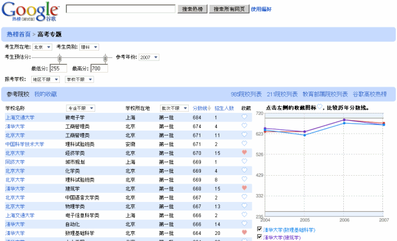Open the 考生类别 dropdown showing 理科
Screen dimensions: 397x241
click(x=89, y=47)
